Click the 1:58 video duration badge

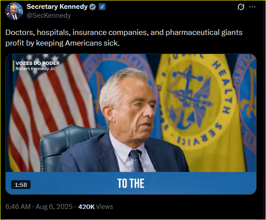coord(21,185)
